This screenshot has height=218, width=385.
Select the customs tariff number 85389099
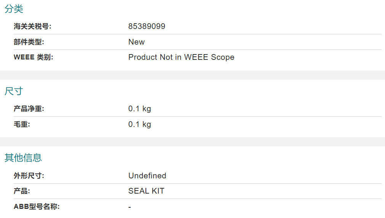coord(147,26)
